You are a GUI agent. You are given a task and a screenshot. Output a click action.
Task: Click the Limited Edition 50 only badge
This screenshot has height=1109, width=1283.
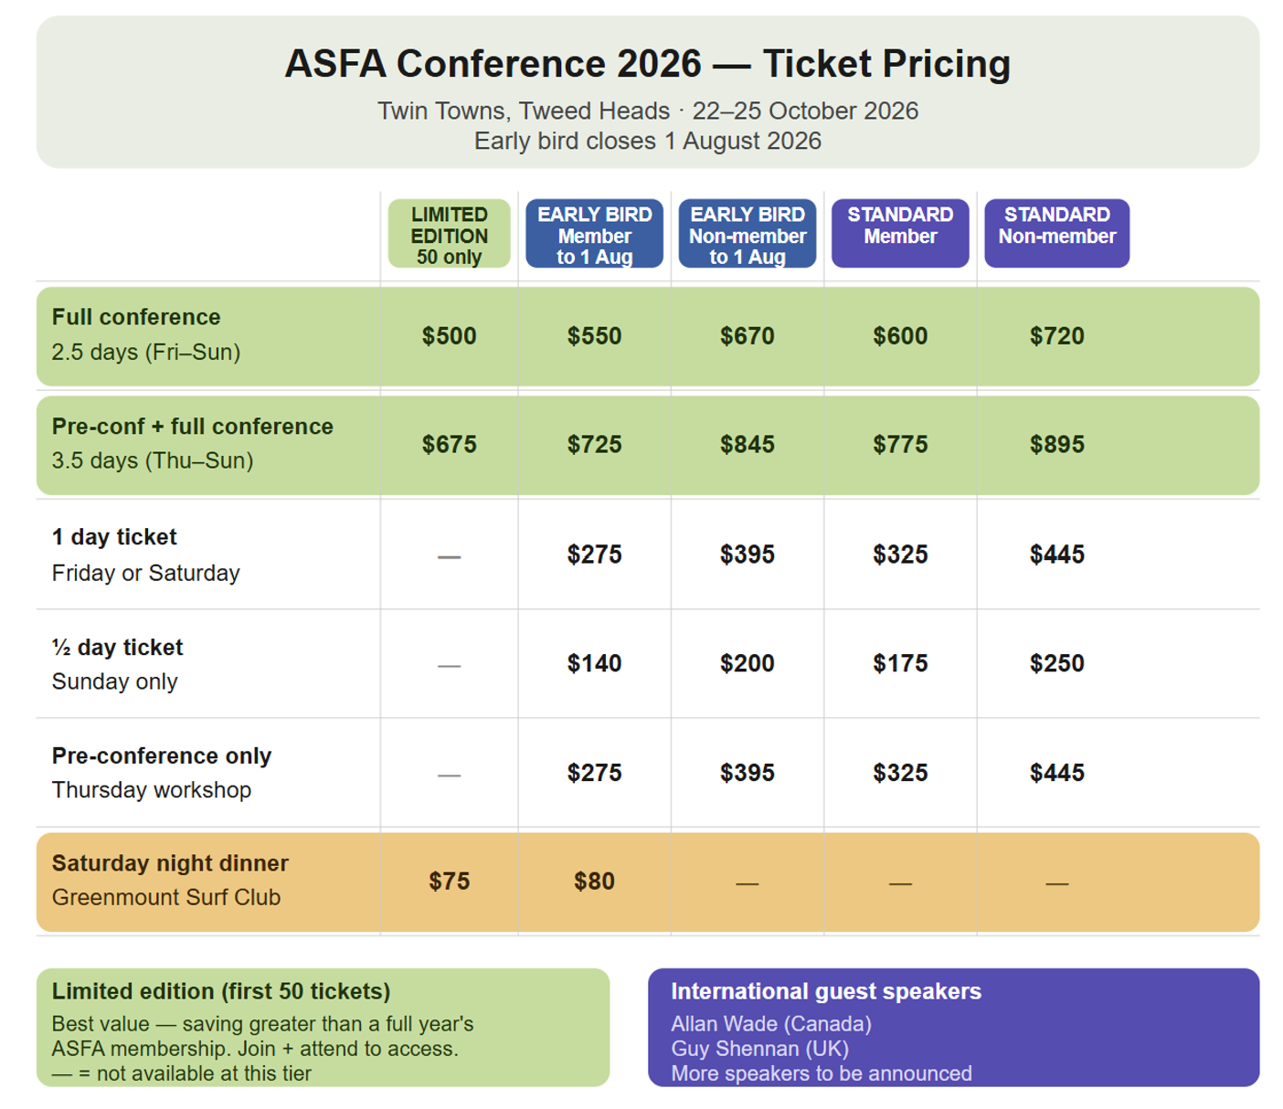(x=449, y=235)
